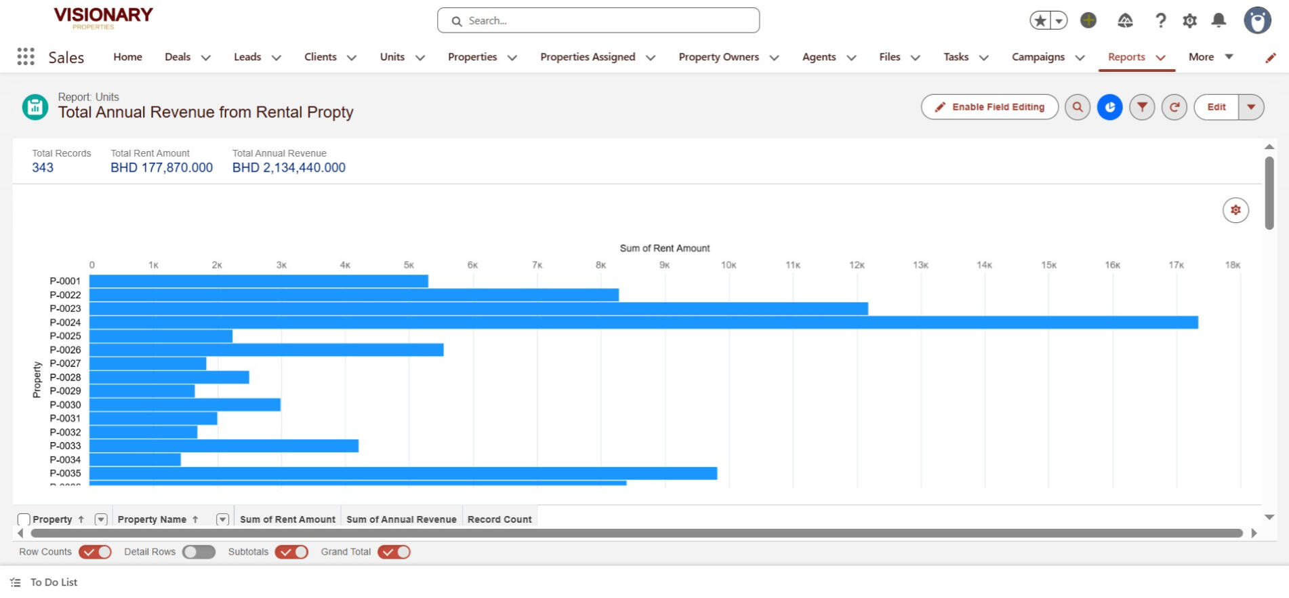Go to the Home tab
1289x598 pixels.
[x=127, y=57]
